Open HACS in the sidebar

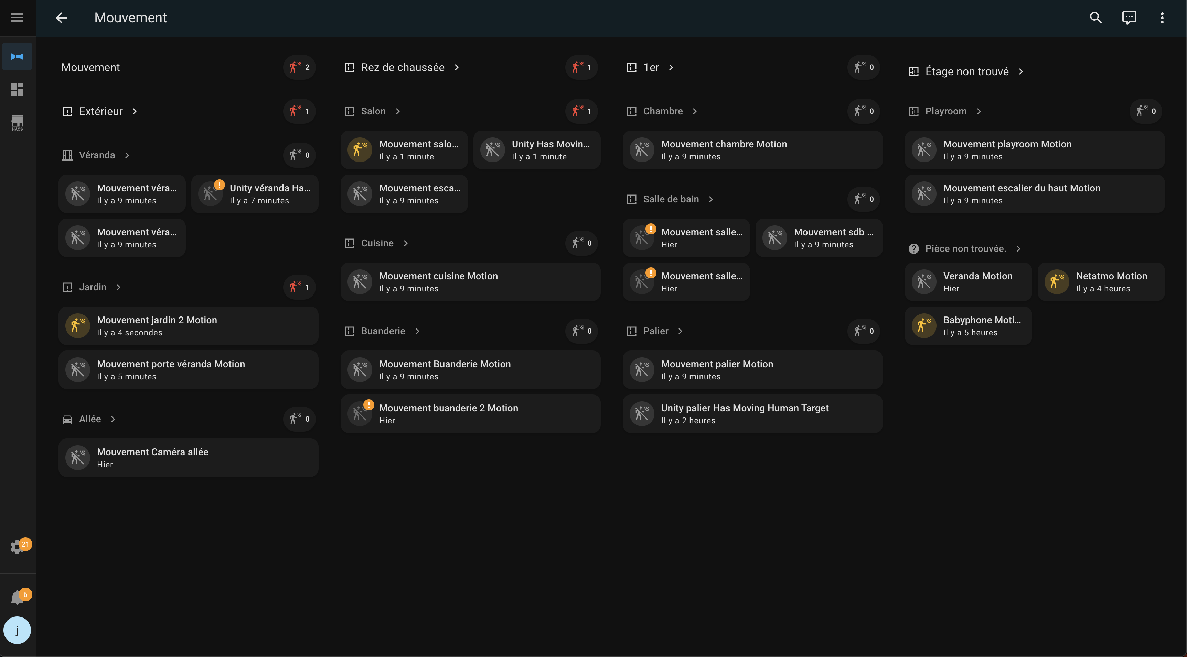[17, 123]
